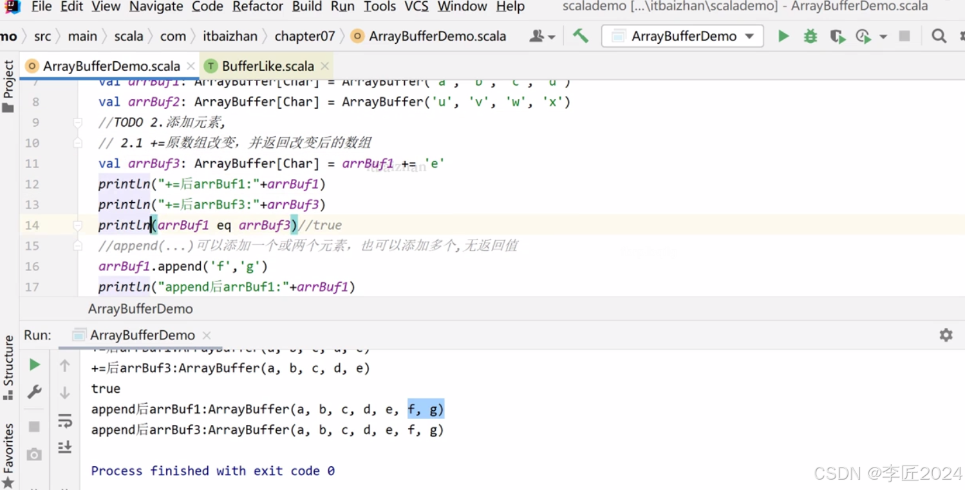Toggle soft-wrap icon in Run panel
This screenshot has width=965, height=490.
pos(64,421)
